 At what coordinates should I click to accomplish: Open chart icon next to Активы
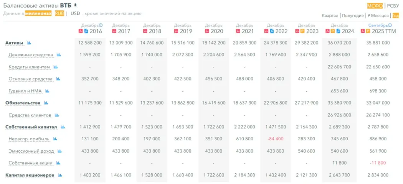point(29,43)
